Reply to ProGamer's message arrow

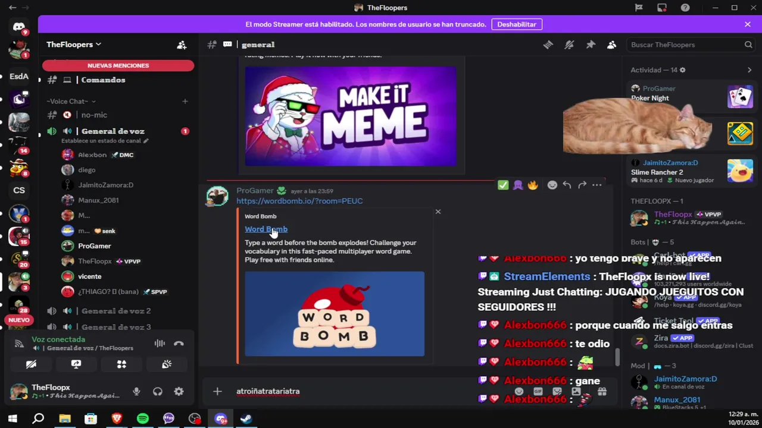point(567,185)
